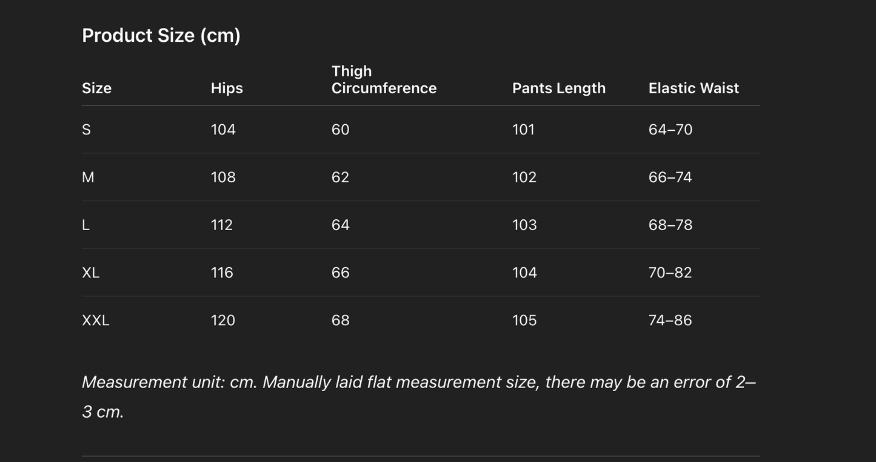Image resolution: width=876 pixels, height=462 pixels.
Task: Click thigh circumference value 62
Action: (340, 177)
